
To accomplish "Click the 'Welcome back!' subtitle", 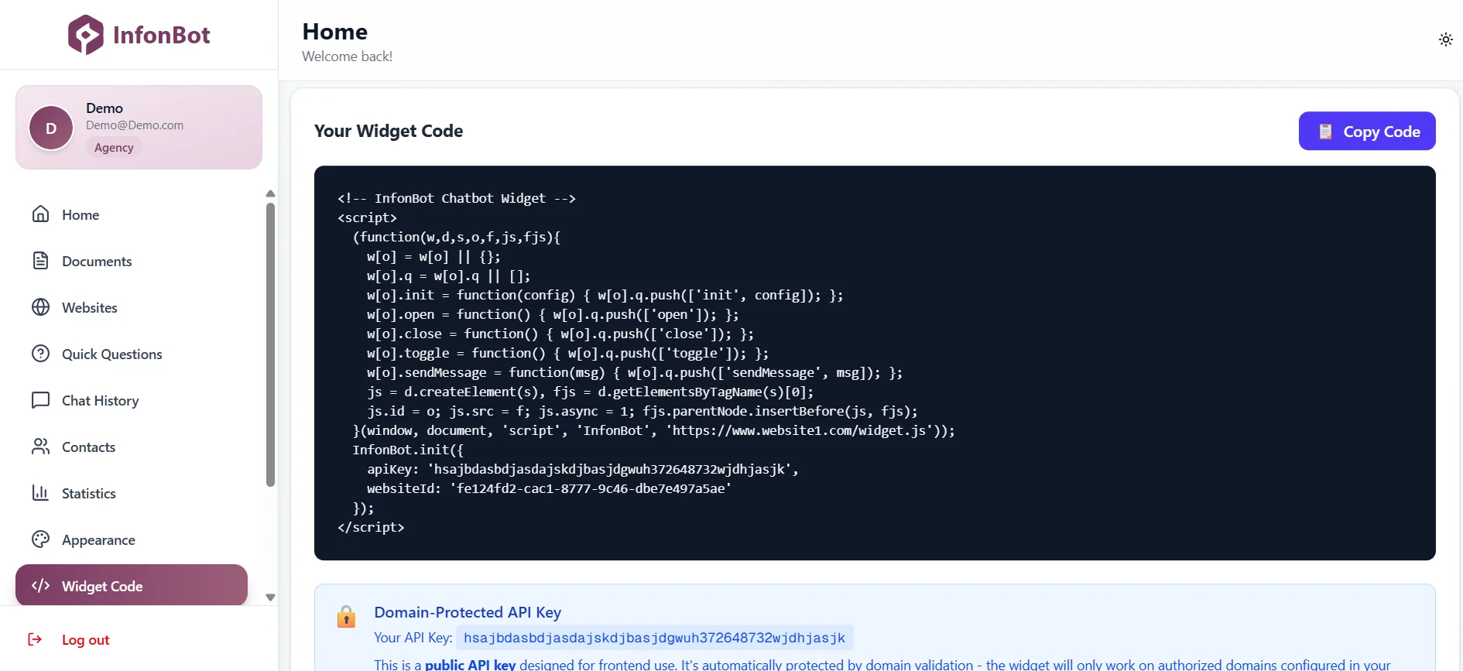I will [x=347, y=56].
